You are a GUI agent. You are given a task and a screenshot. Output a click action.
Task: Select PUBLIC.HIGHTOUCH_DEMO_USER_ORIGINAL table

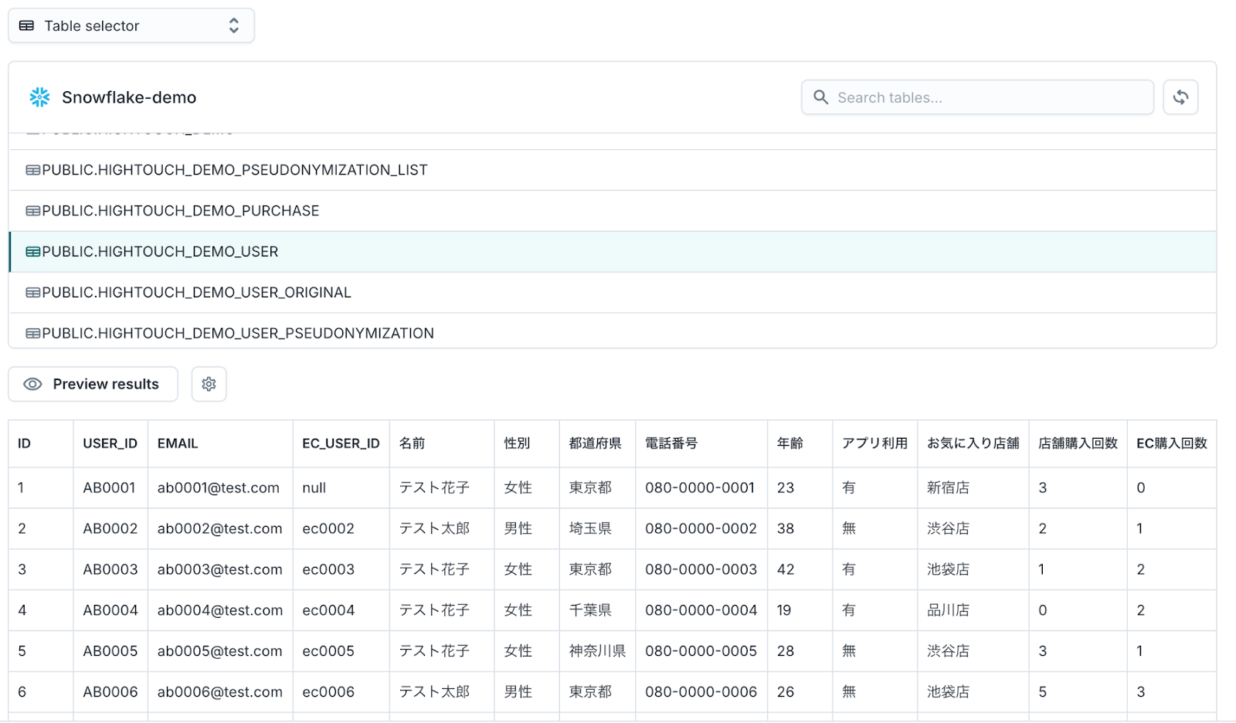tap(613, 293)
